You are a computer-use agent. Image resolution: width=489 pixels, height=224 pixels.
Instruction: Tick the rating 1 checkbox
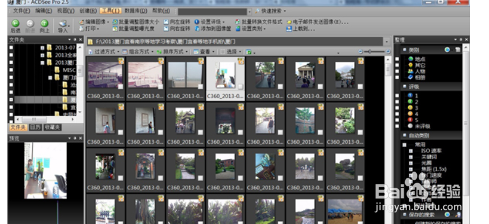(397, 96)
